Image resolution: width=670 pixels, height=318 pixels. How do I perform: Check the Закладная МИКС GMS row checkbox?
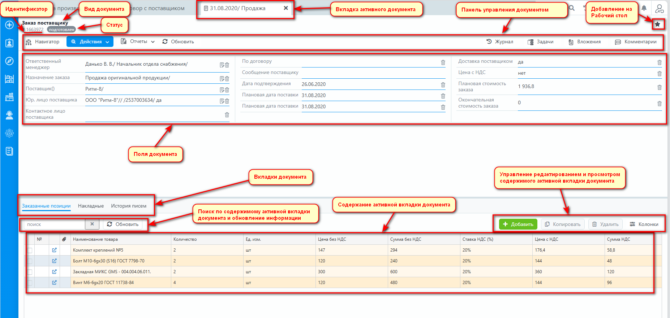click(30, 272)
